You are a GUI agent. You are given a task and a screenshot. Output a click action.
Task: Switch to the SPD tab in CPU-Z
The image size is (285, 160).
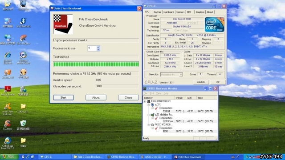(189, 12)
